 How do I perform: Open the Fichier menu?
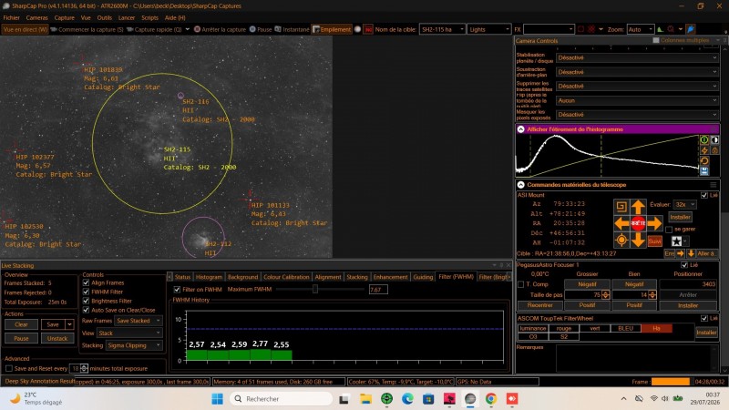point(12,17)
